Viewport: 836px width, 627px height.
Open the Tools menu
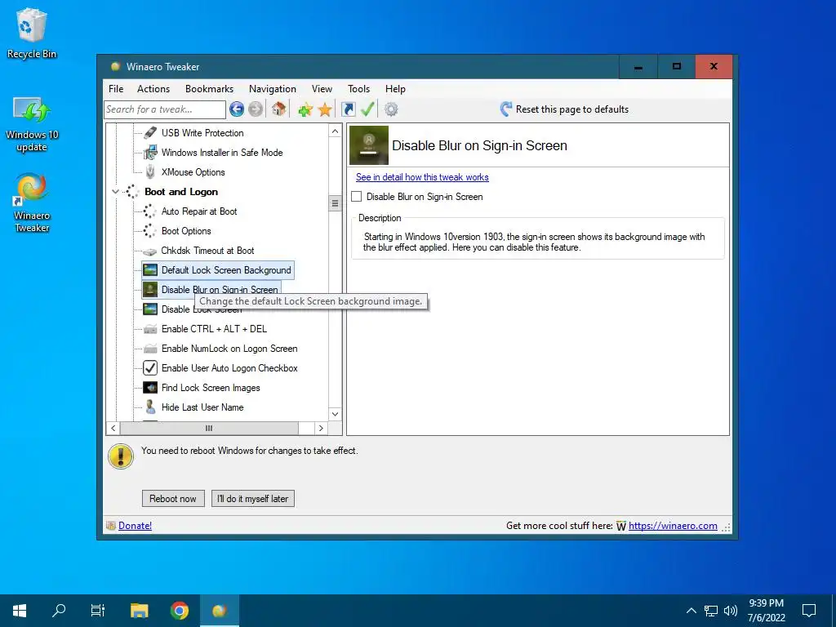coord(359,89)
